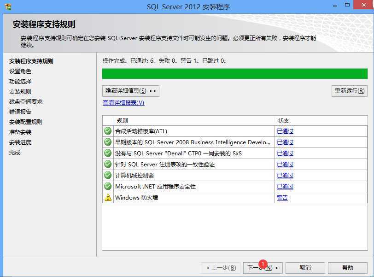
Task: Select rule text 早期版本的 SQL Server 2008 Business Intelligence
Action: coord(193,142)
